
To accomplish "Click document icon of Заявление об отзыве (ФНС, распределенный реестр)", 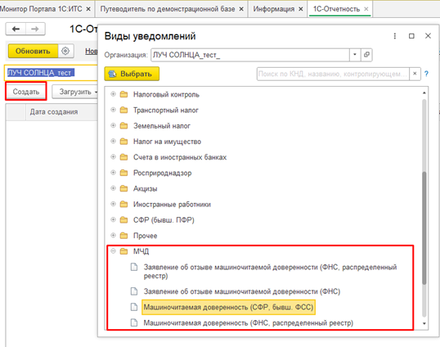I will [x=134, y=267].
